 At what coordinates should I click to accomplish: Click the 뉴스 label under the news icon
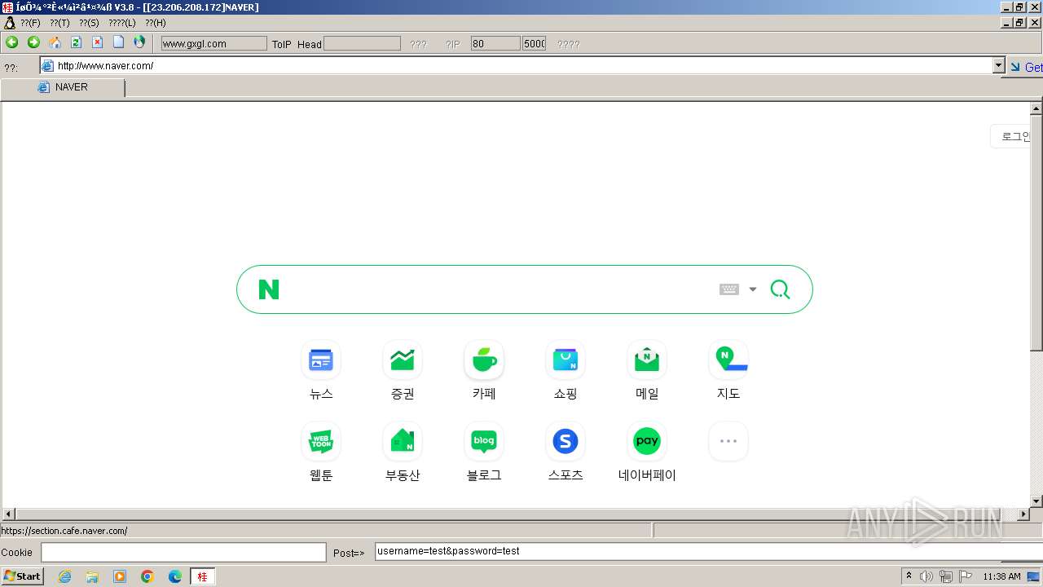(321, 394)
